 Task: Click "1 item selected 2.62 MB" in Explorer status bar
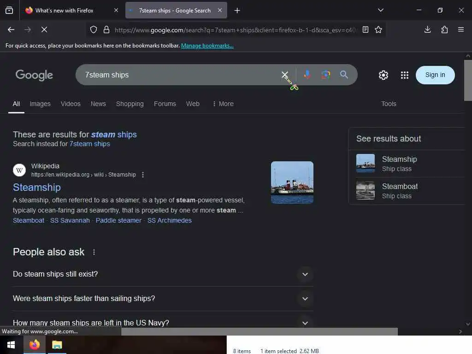pyautogui.click(x=289, y=351)
